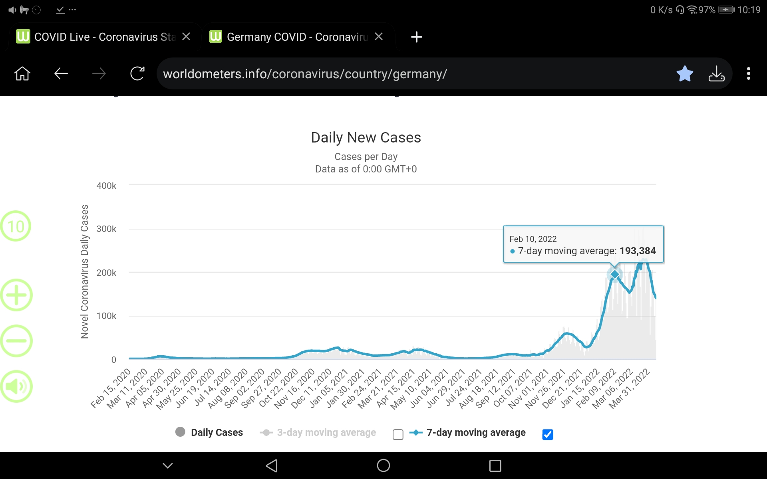Image resolution: width=767 pixels, height=479 pixels.
Task: Select the Germany COVID tab
Action: (292, 37)
